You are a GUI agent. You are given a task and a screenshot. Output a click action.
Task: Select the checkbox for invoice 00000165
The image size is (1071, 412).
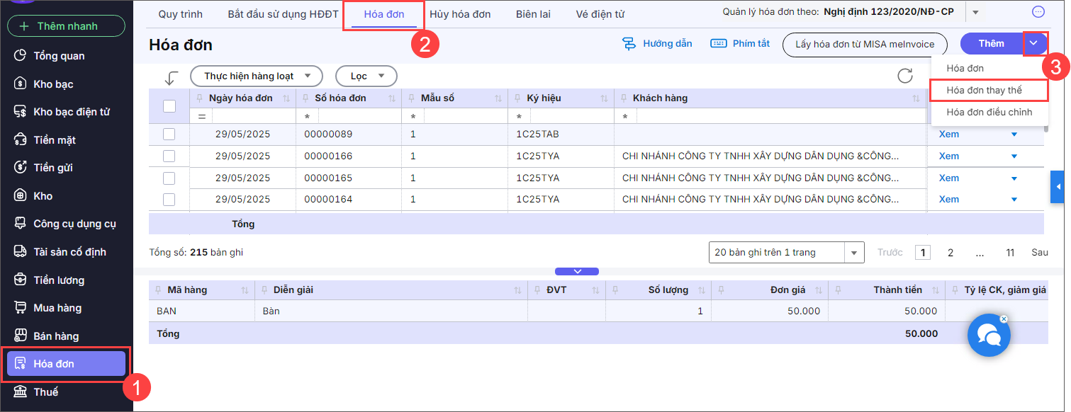[169, 178]
